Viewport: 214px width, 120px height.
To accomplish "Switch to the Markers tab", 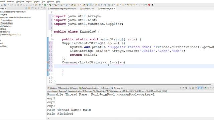I will coord(52,88).
